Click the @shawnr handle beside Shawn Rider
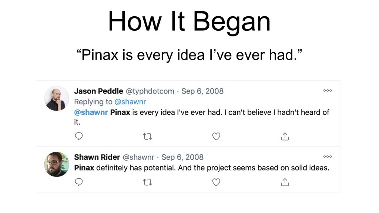This screenshot has height=213, width=379. pyautogui.click(x=138, y=157)
